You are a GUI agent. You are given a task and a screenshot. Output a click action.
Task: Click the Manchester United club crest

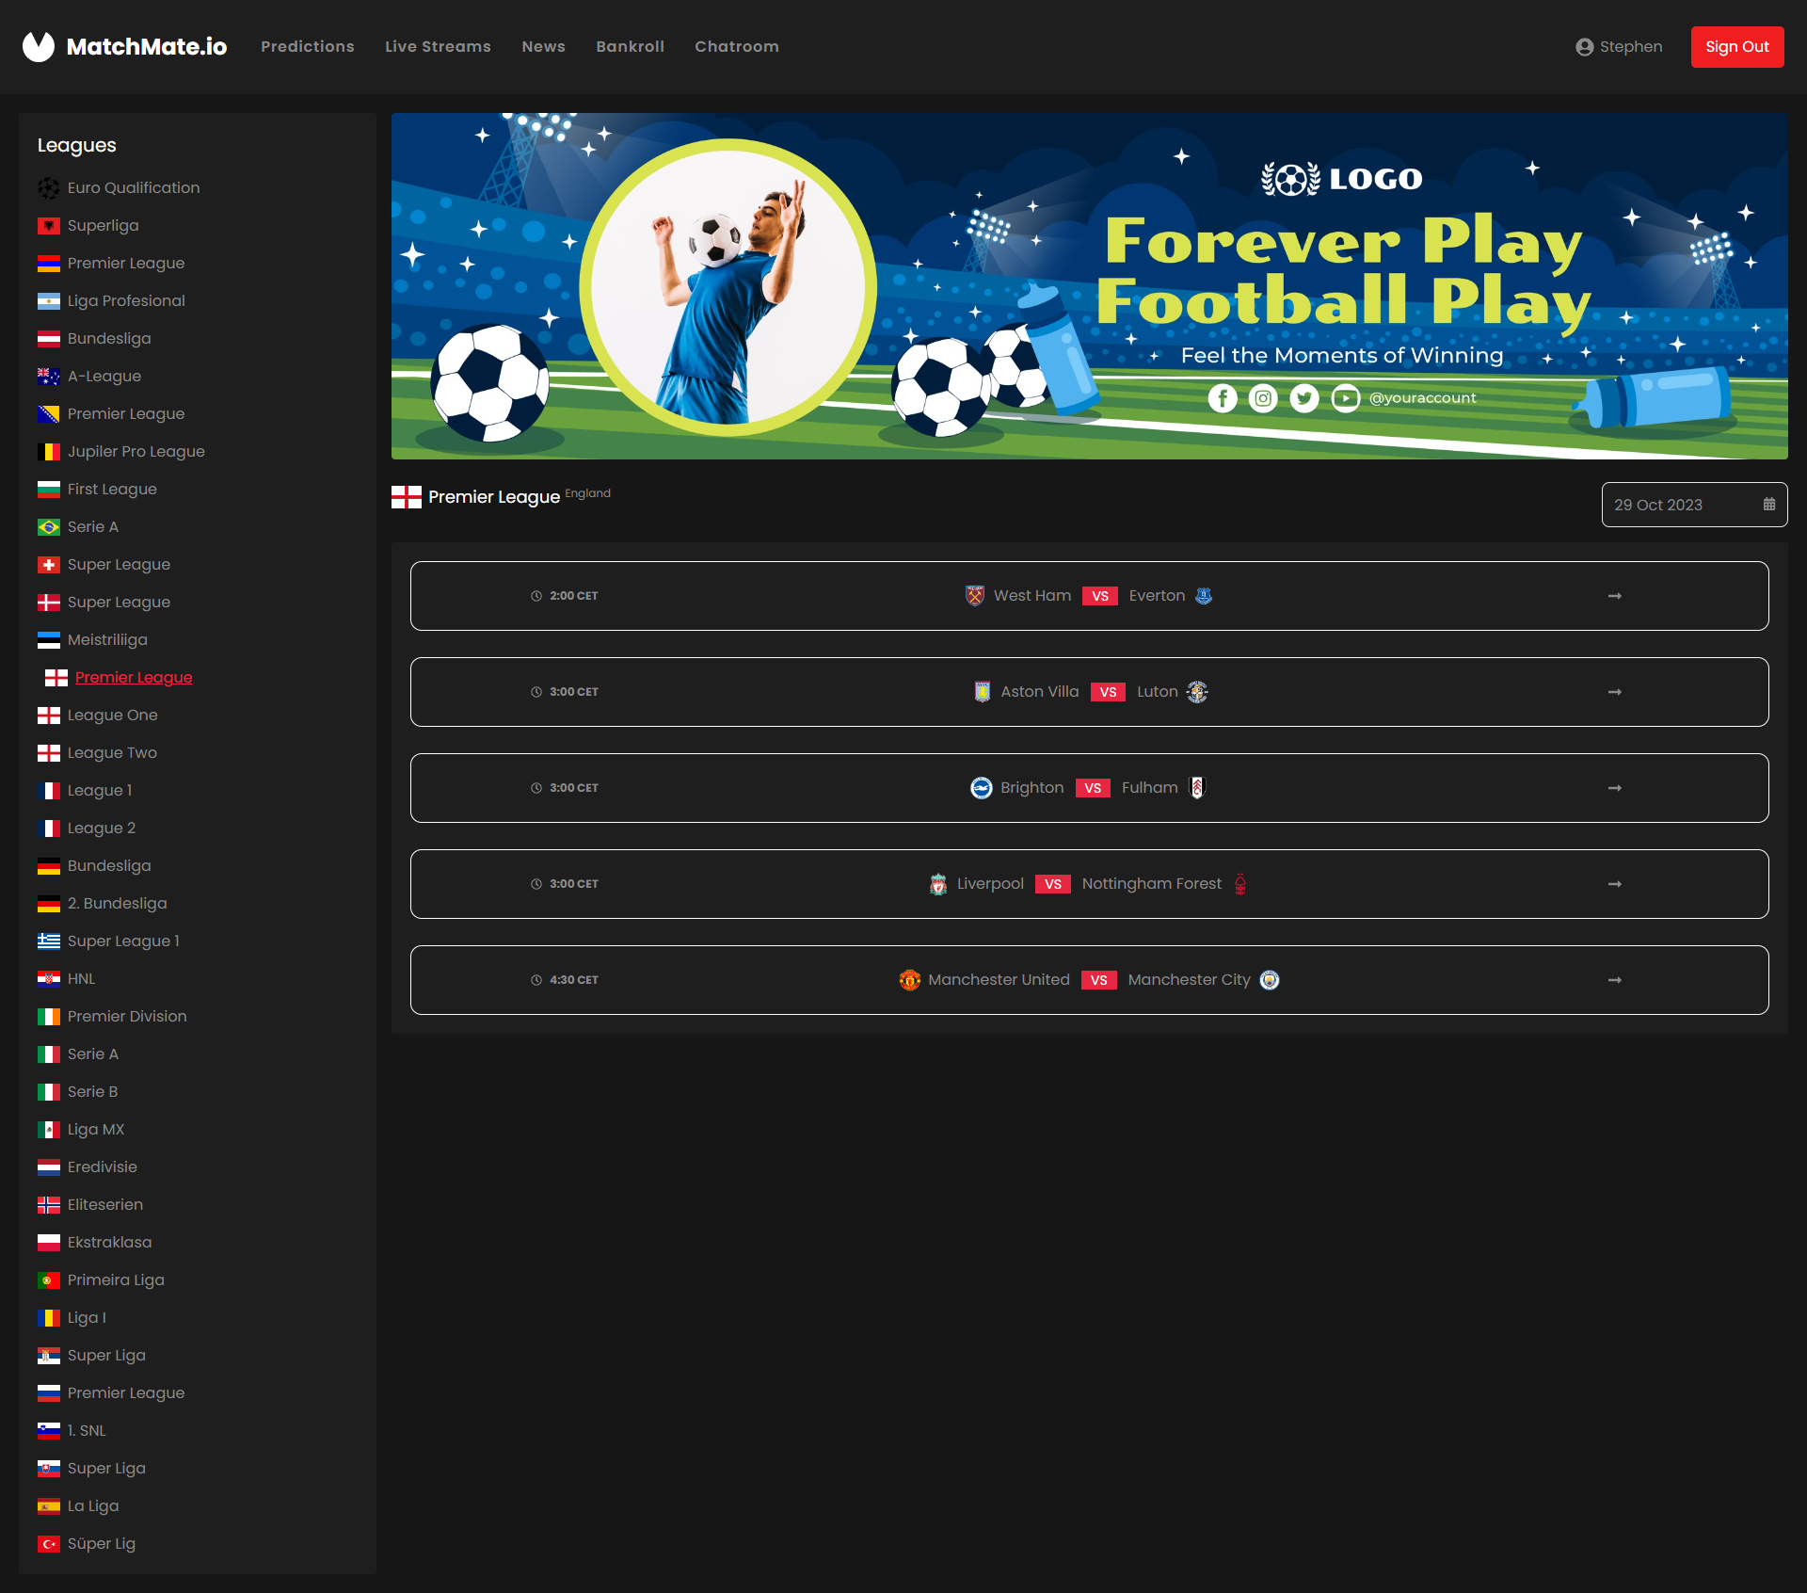(x=909, y=980)
